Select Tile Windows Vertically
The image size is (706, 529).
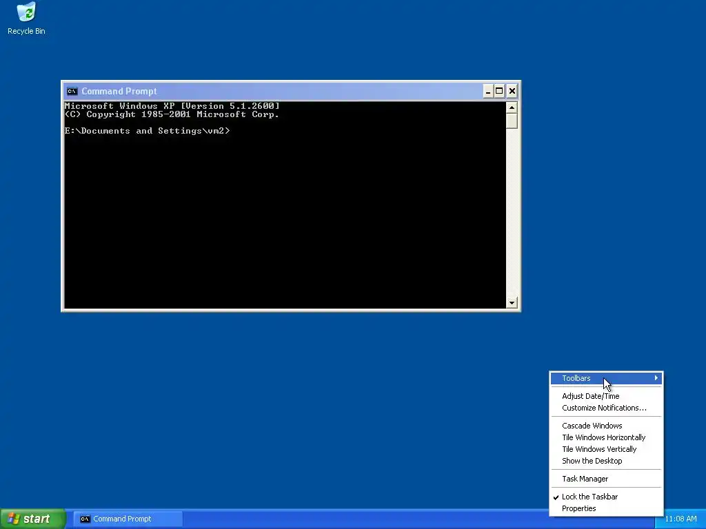pos(606,449)
